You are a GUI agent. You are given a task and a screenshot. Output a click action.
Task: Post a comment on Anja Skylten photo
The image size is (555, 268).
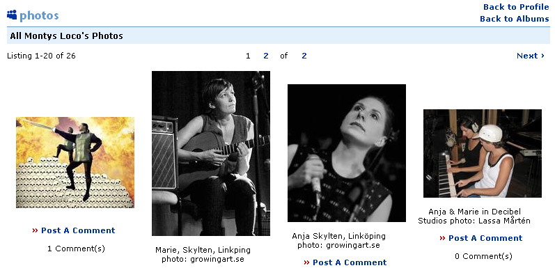coord(350,262)
